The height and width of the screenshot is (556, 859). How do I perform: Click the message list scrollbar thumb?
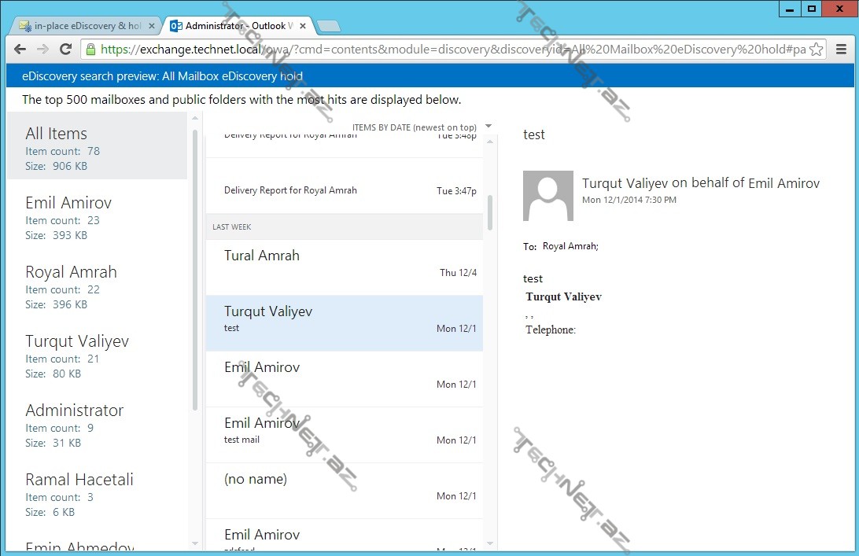pos(490,212)
